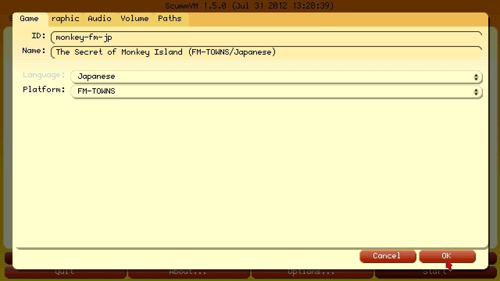Click the Cancel button
This screenshot has height=281, width=500.
387,256
